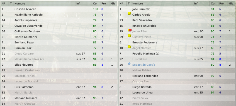This screenshot has height=106, width=236.
Task: Sort left table by Con column
Action: click(x=96, y=3)
